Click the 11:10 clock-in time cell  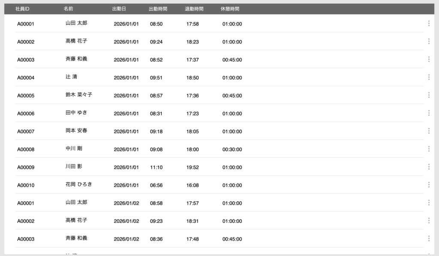pos(156,167)
